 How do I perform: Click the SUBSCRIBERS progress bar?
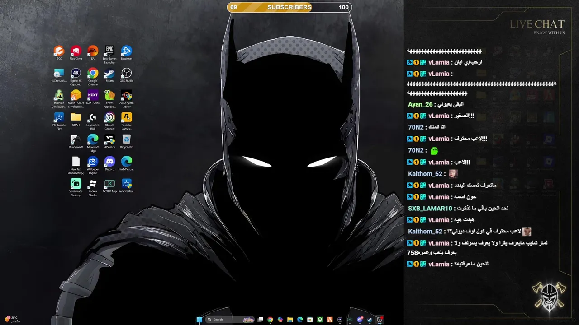(289, 7)
